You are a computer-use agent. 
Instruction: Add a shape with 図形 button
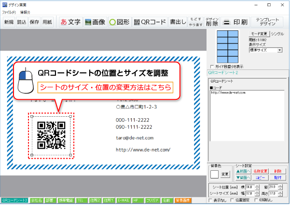pyautogui.click(x=120, y=22)
